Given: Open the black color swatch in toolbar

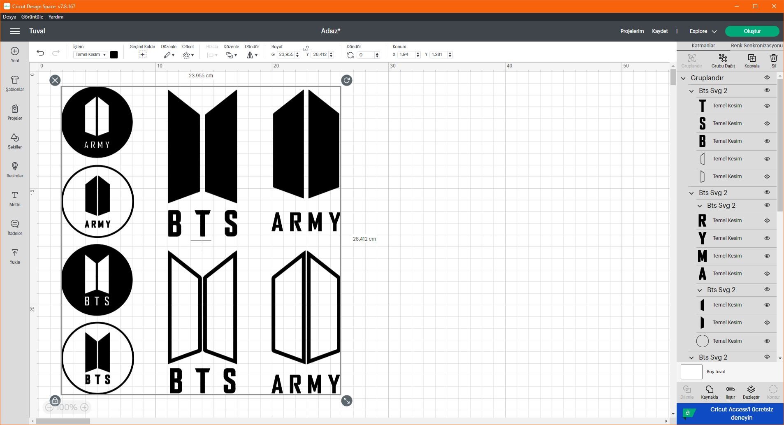Looking at the screenshot, I should [x=114, y=54].
